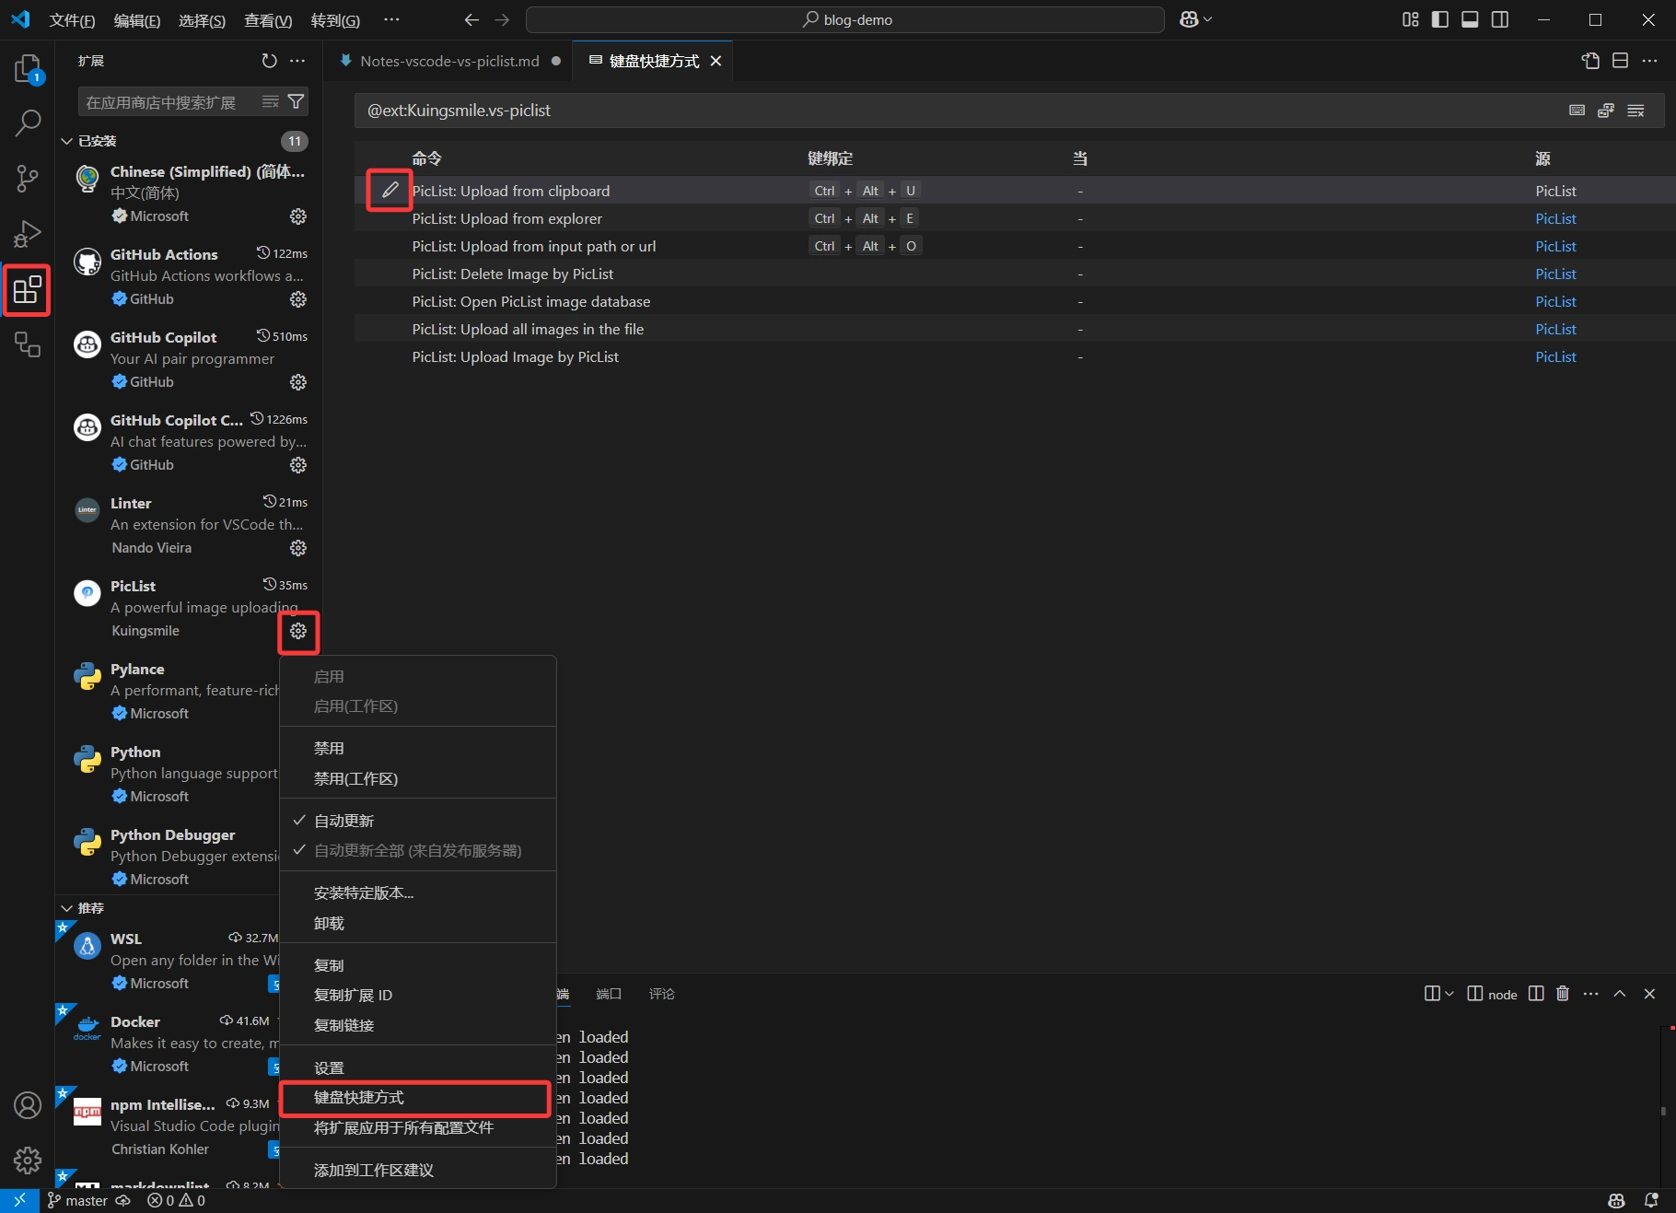Image resolution: width=1676 pixels, height=1213 pixels.
Task: Split the editor to the right
Action: pos(1620,61)
